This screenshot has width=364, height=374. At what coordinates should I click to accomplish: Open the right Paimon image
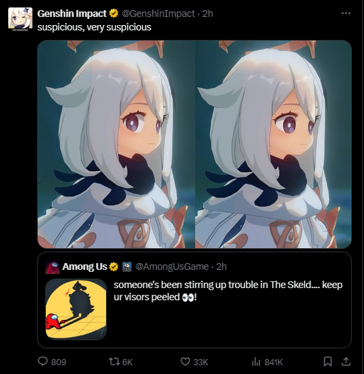pyautogui.click(x=274, y=144)
